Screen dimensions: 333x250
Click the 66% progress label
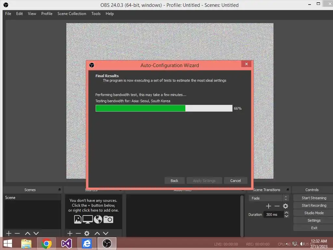click(x=238, y=108)
